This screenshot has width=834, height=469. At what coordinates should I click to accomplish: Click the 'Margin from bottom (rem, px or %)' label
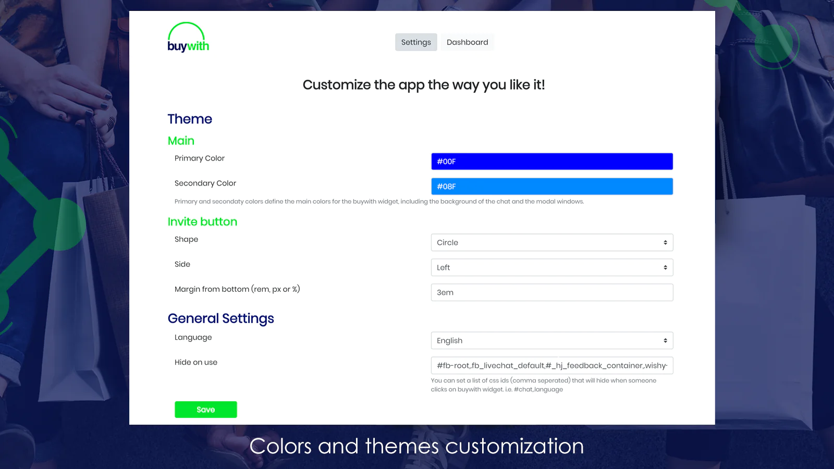point(237,289)
